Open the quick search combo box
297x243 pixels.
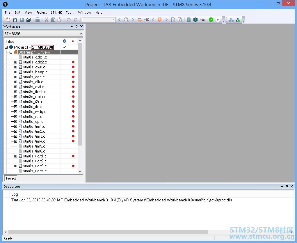click(99, 20)
